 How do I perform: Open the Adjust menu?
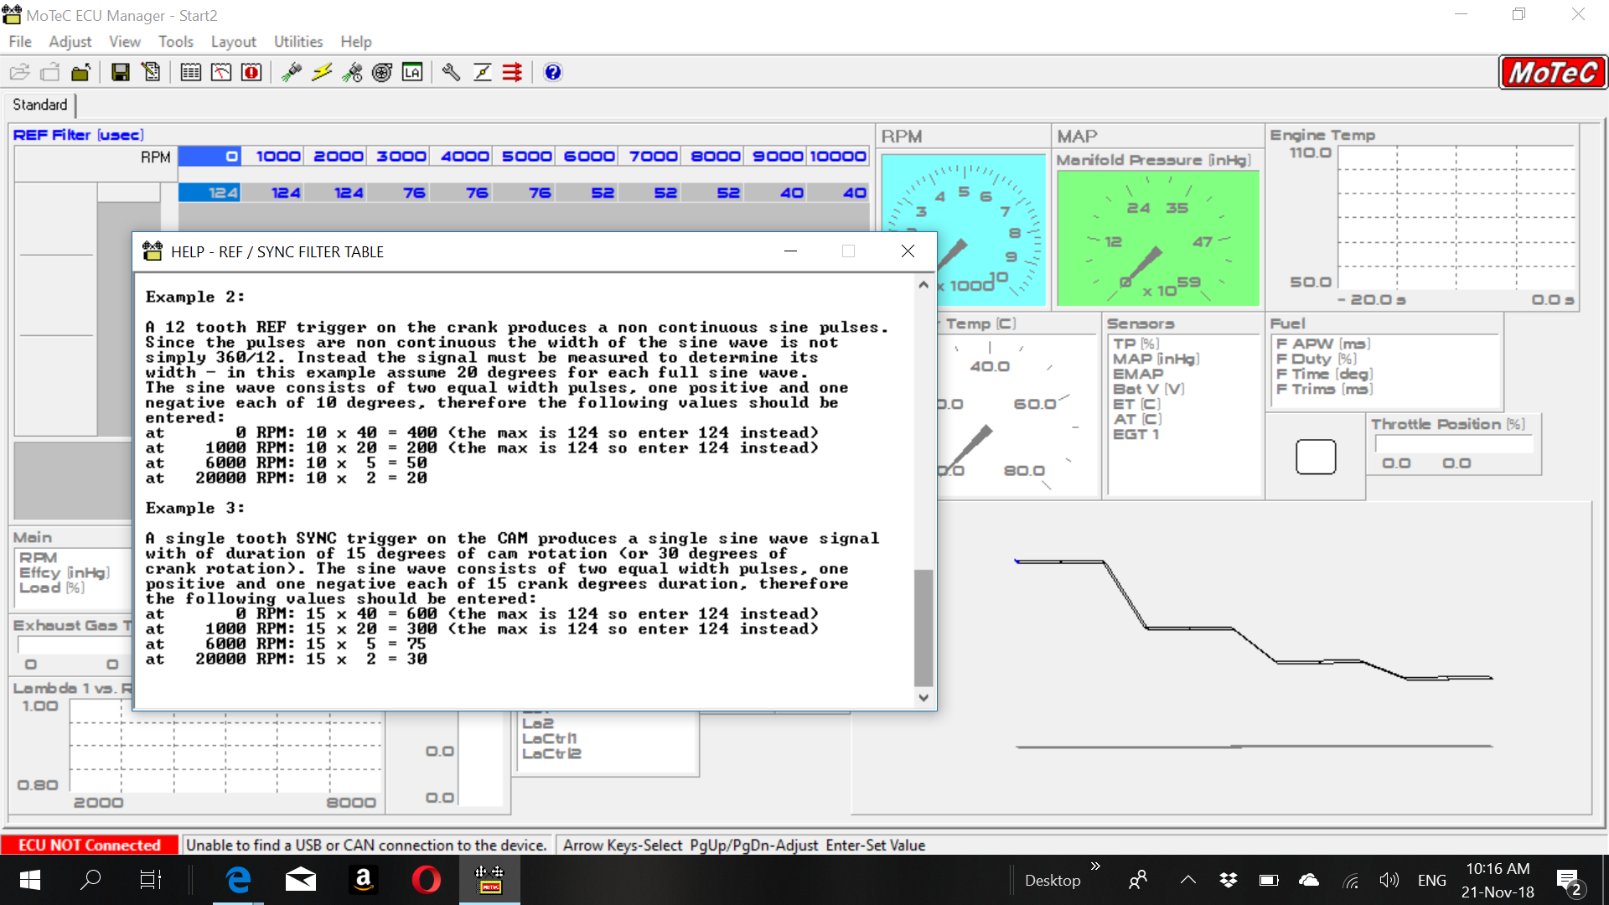pyautogui.click(x=70, y=41)
